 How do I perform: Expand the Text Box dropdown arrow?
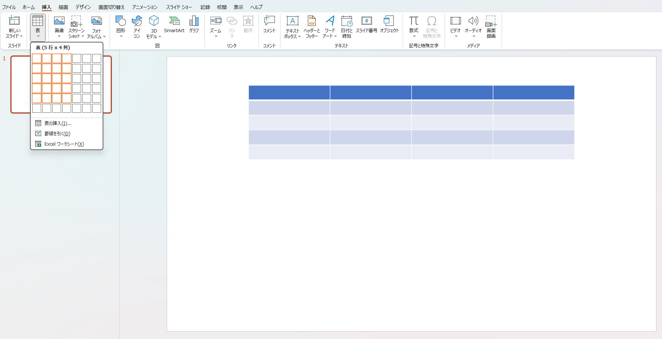tap(299, 37)
